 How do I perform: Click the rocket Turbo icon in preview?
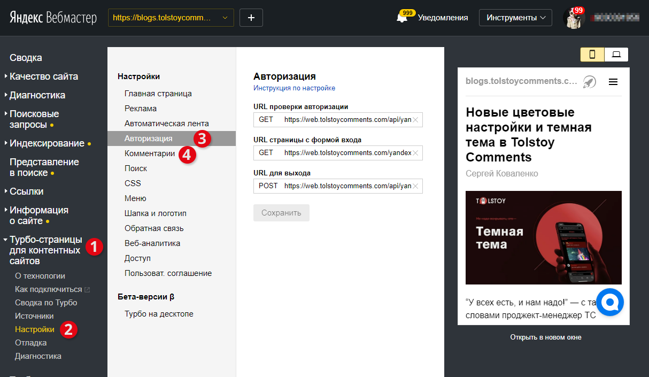(590, 81)
